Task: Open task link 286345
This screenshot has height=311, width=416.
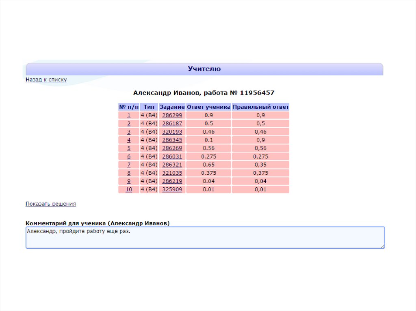Action: click(172, 140)
